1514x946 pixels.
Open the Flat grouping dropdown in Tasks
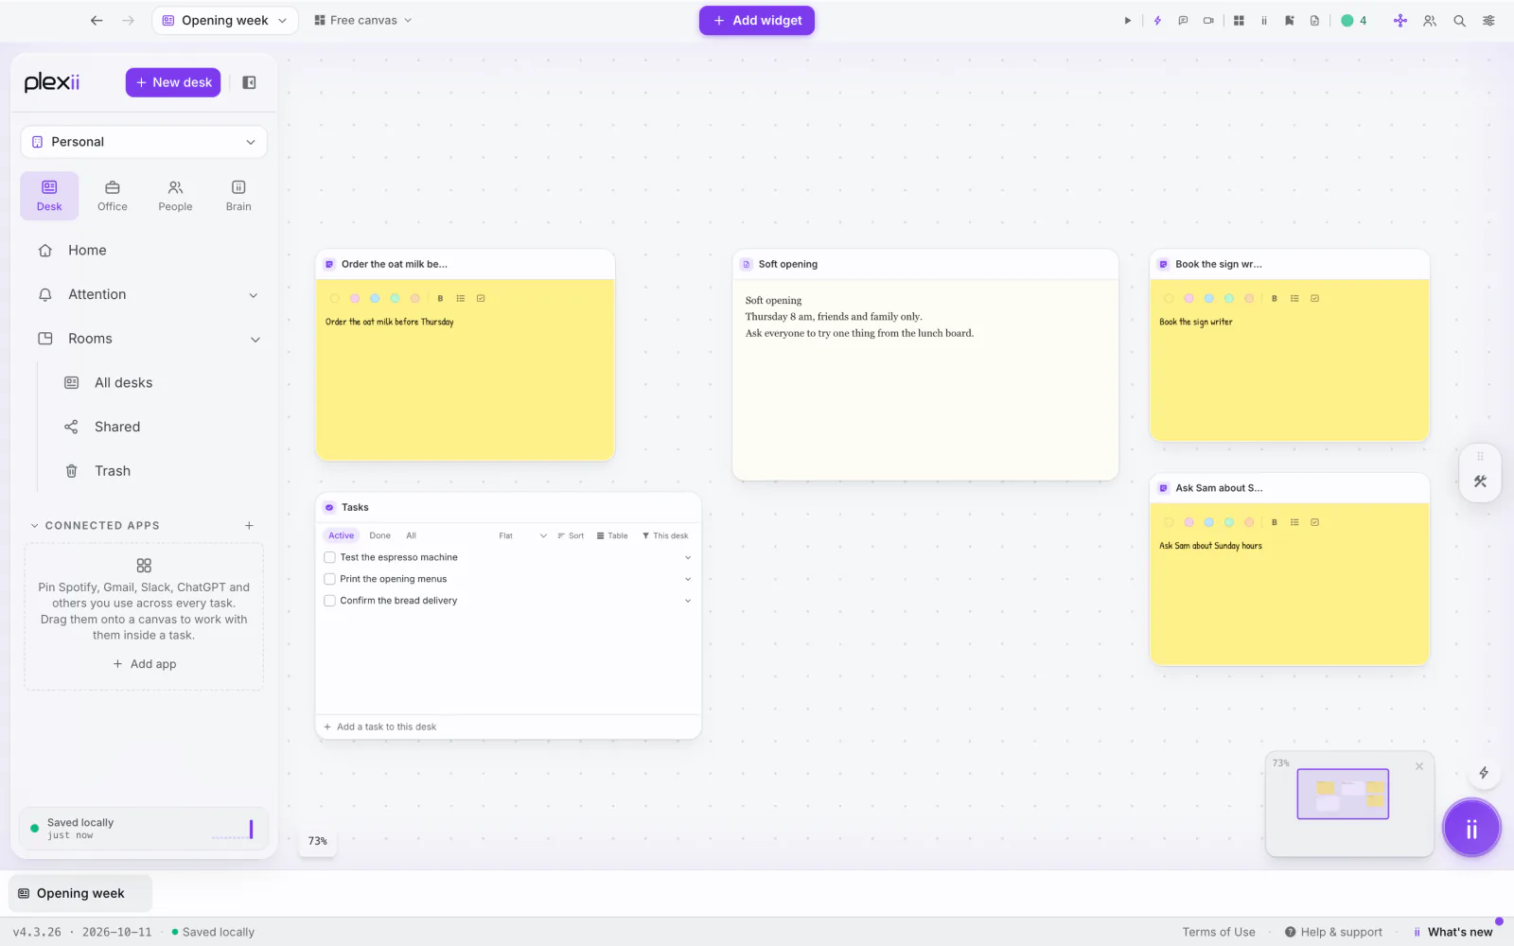tap(522, 535)
